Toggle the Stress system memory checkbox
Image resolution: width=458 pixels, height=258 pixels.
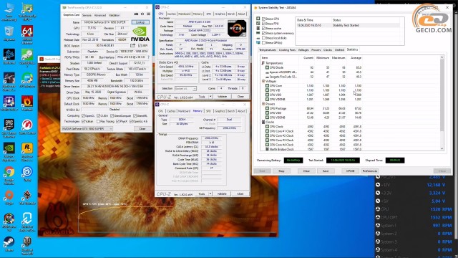[x=264, y=33]
